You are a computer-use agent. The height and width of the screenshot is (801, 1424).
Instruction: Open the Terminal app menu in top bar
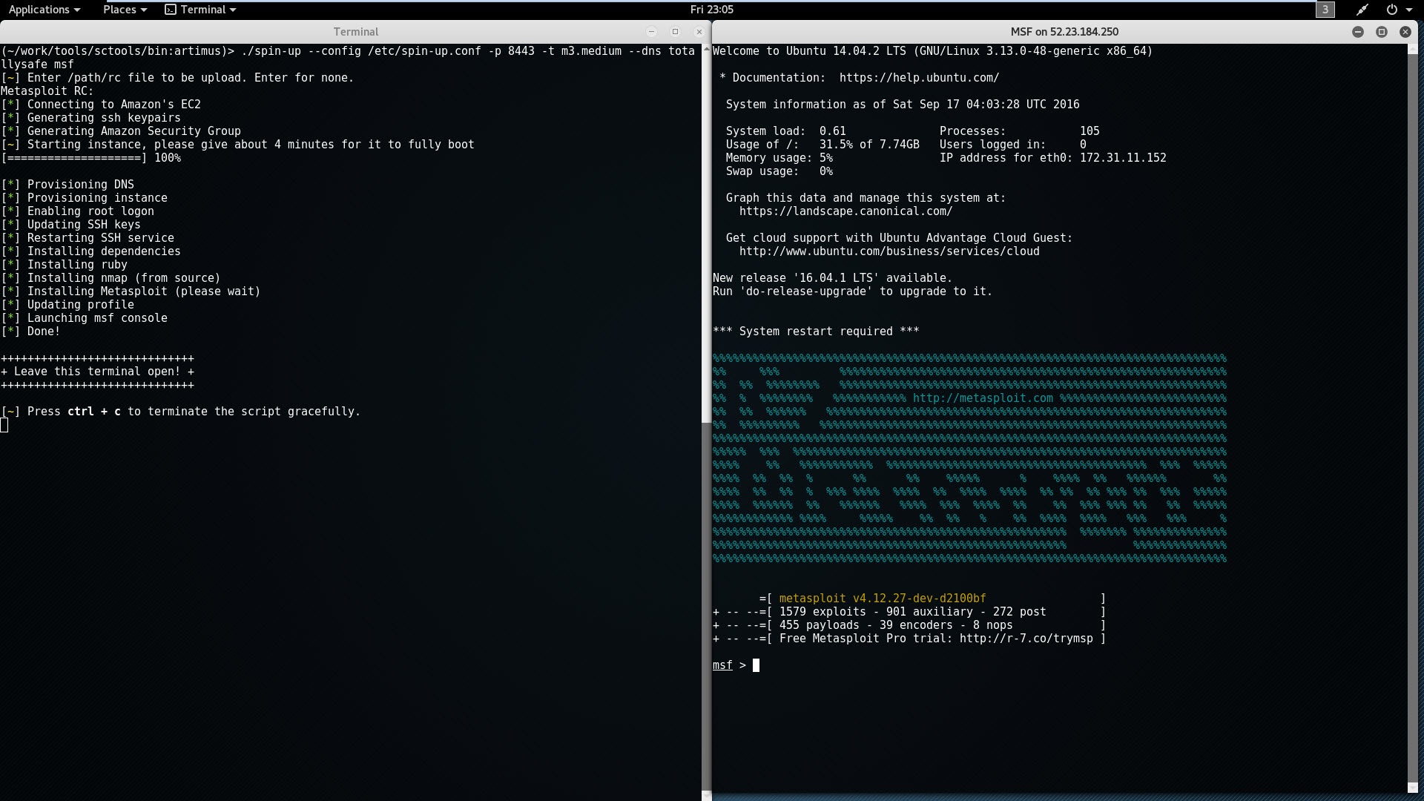click(200, 10)
